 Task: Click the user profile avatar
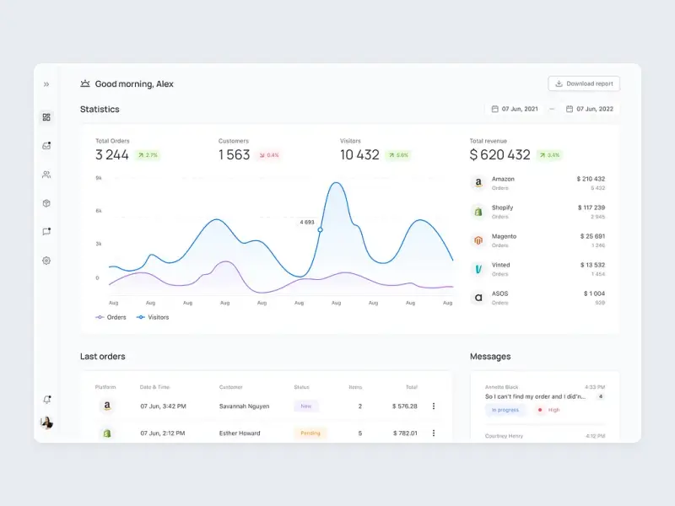(x=46, y=423)
